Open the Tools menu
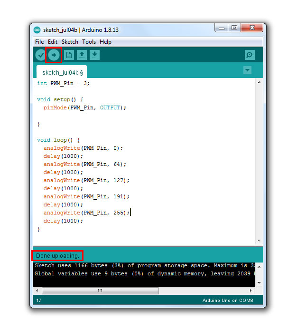This screenshot has height=331, width=297. (x=89, y=42)
